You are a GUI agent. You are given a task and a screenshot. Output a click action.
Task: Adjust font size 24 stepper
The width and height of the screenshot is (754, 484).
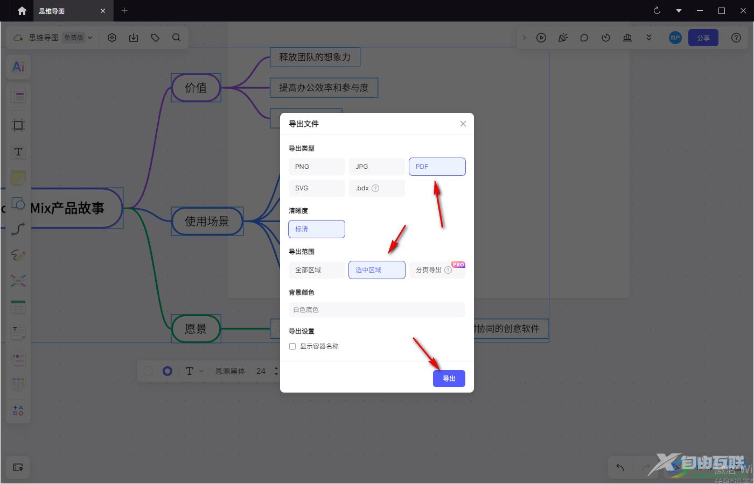click(276, 371)
